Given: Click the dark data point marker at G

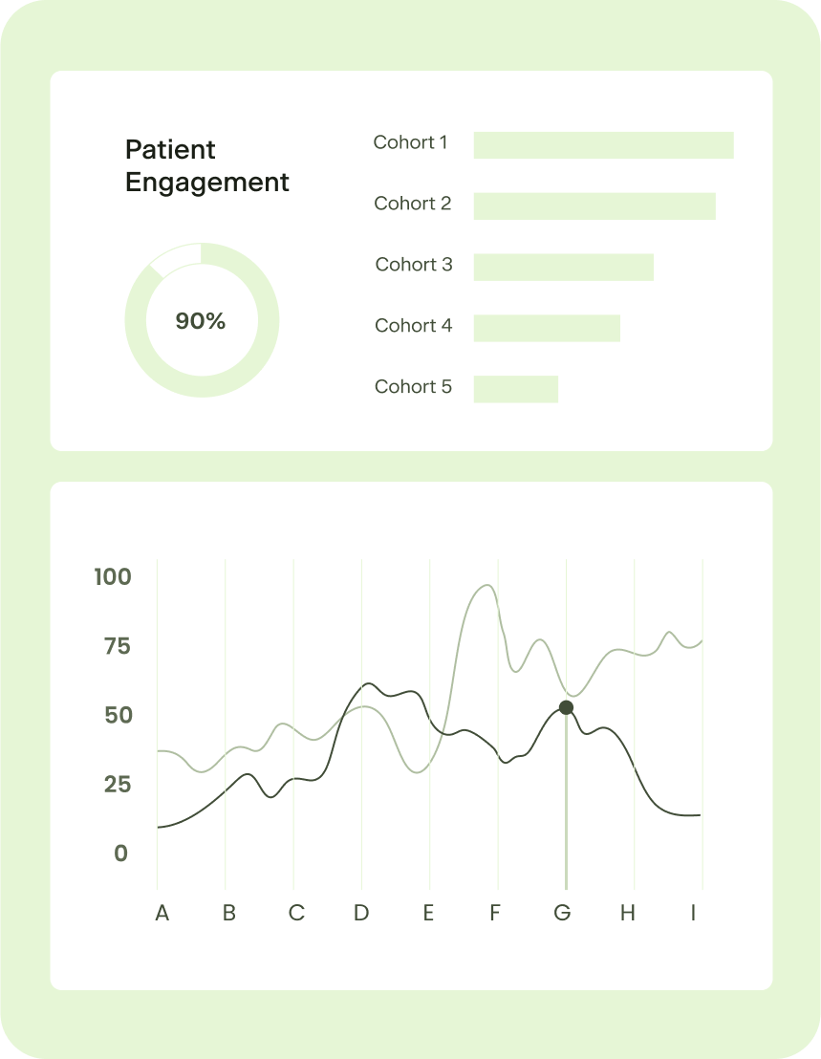Looking at the screenshot, I should tap(566, 707).
